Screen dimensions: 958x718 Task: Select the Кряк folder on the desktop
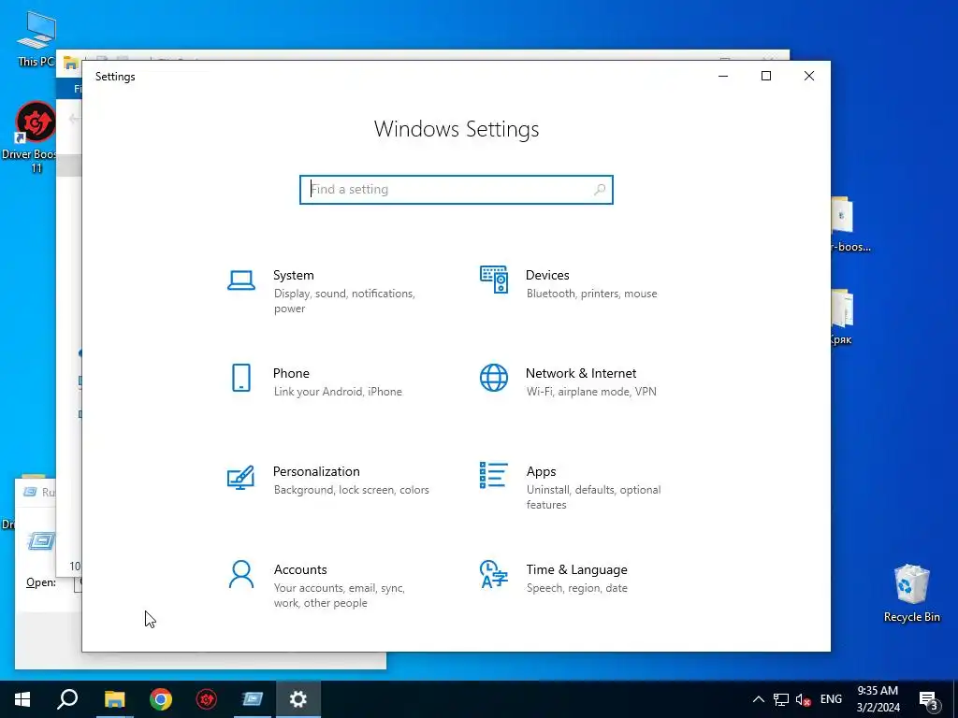coord(842,316)
